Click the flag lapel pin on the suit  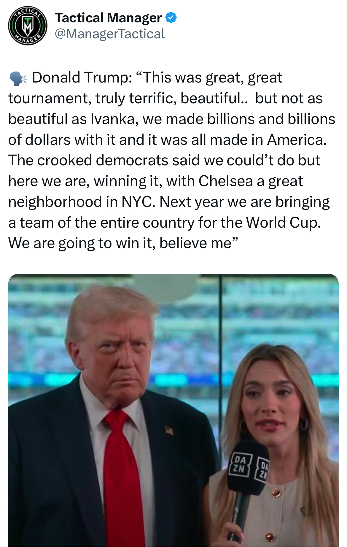pos(169,429)
